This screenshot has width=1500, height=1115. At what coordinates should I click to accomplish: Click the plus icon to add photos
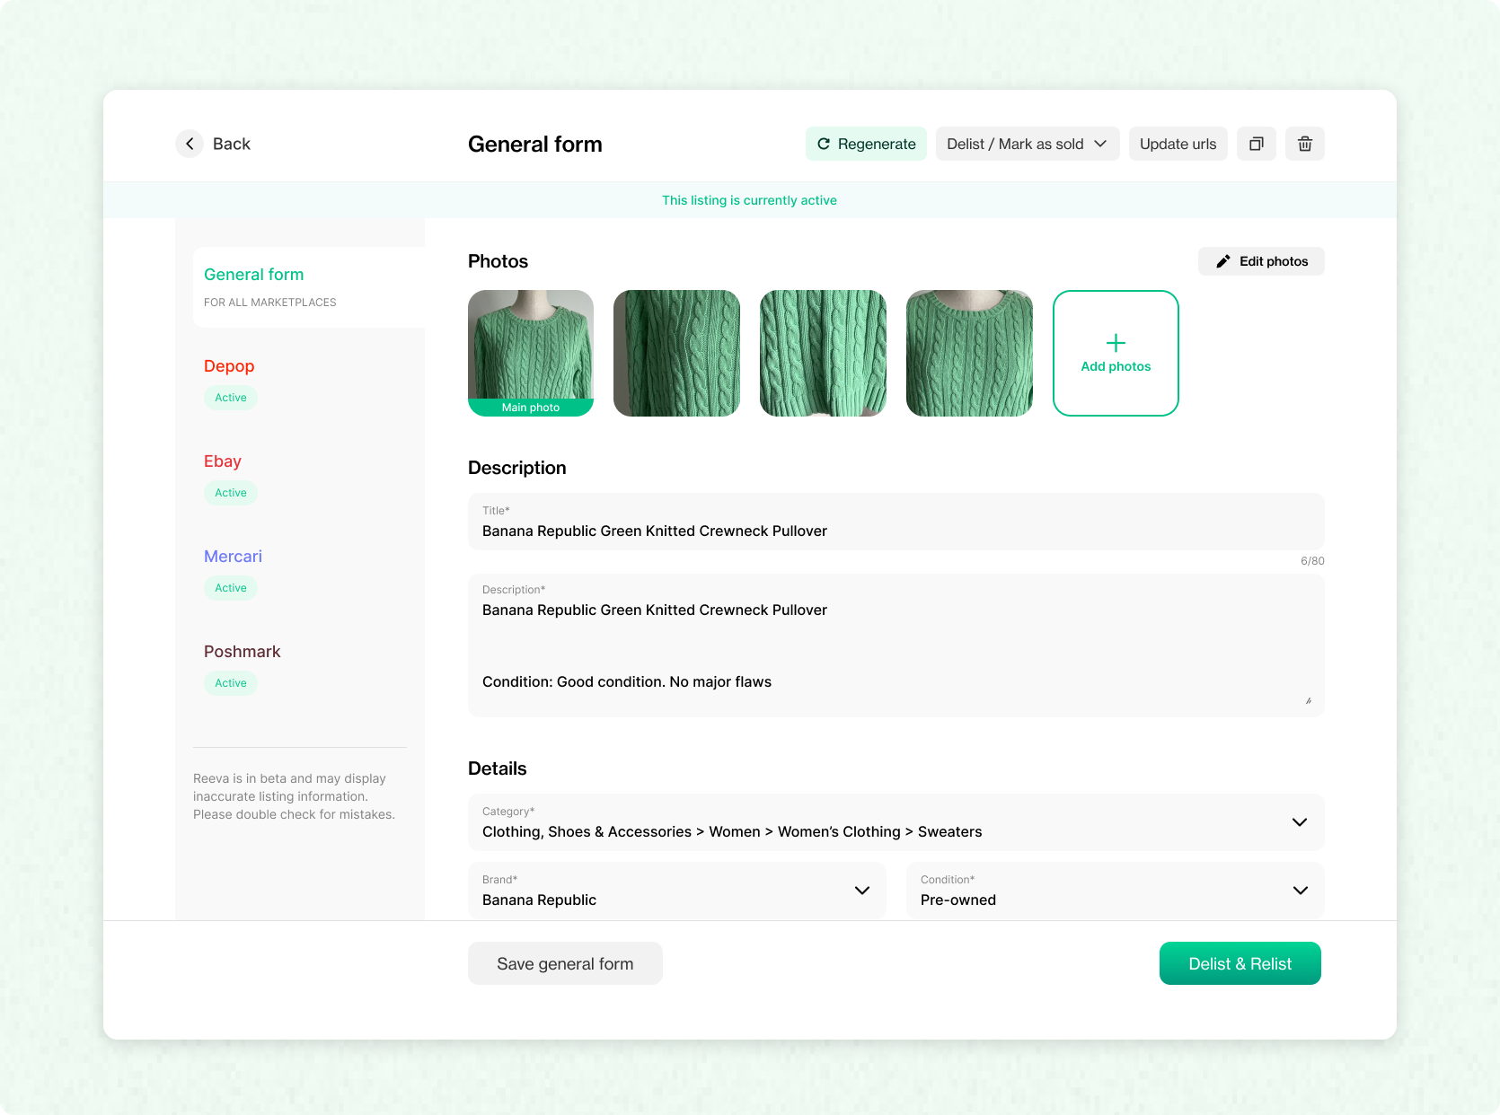point(1116,343)
